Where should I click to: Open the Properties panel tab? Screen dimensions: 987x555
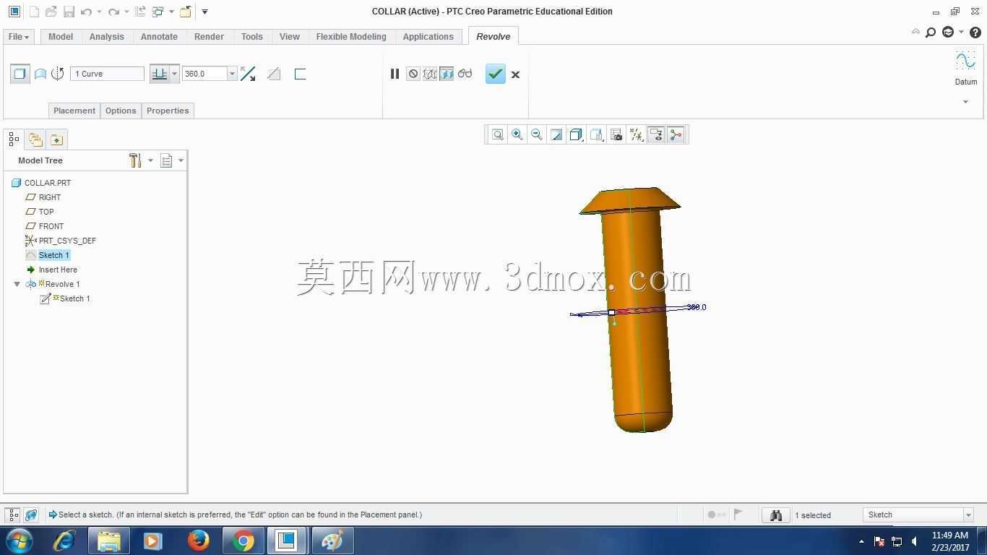tap(168, 111)
